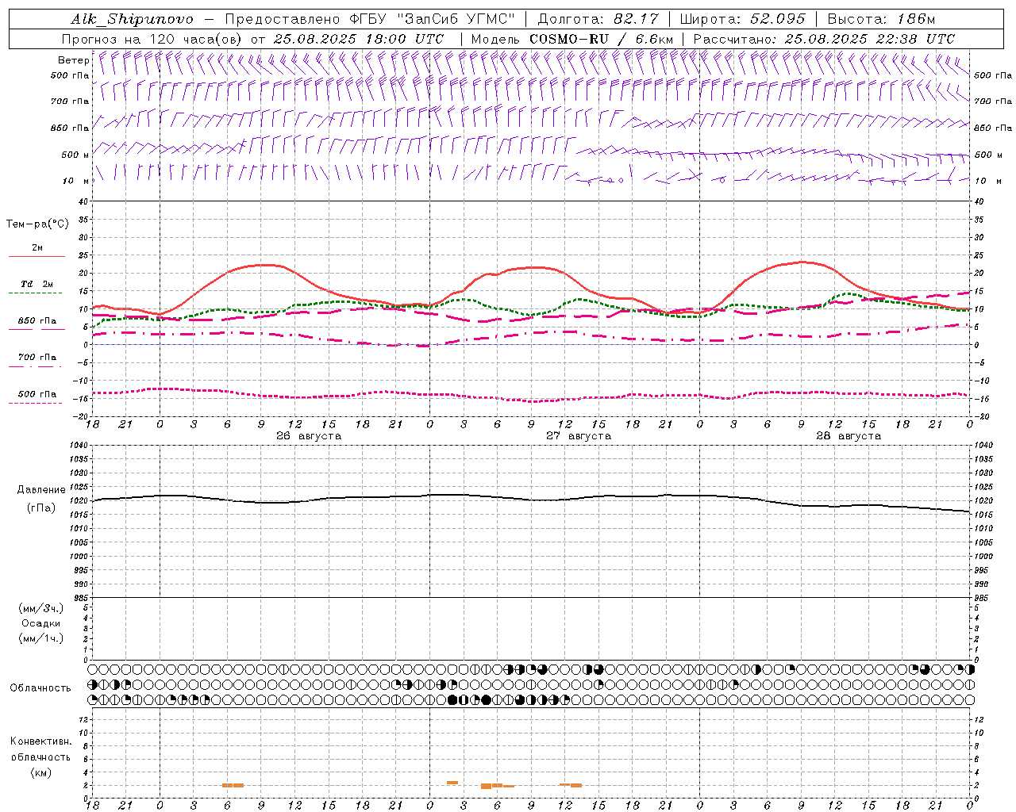Image resolution: width=1016 pixels, height=812 pixels.
Task: Click the orange convective bar on 26 августа
Action: click(233, 786)
